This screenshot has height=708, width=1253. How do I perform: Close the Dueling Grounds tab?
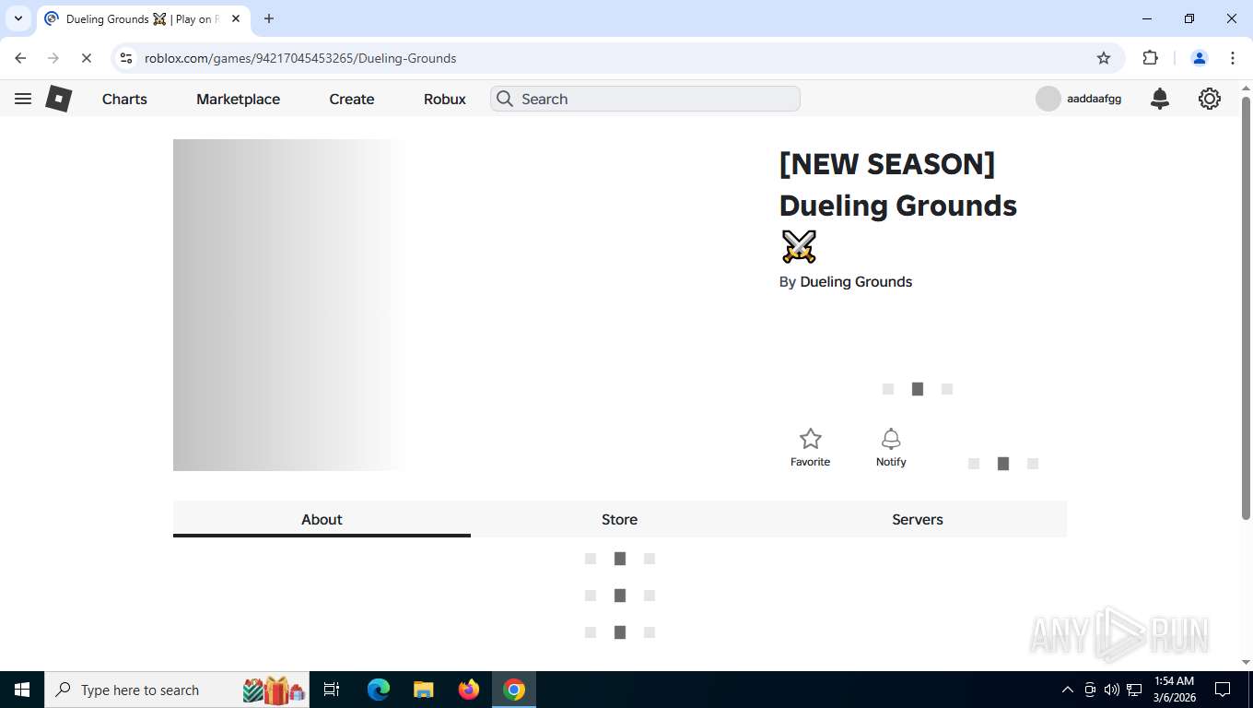pos(236,18)
